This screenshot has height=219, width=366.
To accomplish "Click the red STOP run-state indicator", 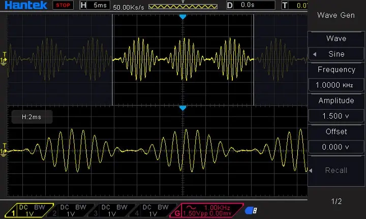I will (63, 6).
